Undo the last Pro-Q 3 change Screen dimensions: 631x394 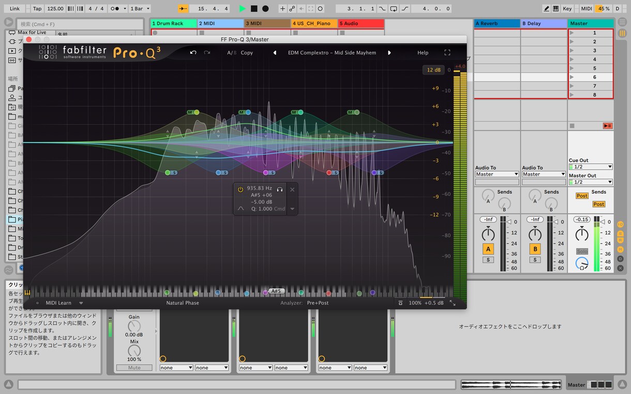click(x=193, y=53)
